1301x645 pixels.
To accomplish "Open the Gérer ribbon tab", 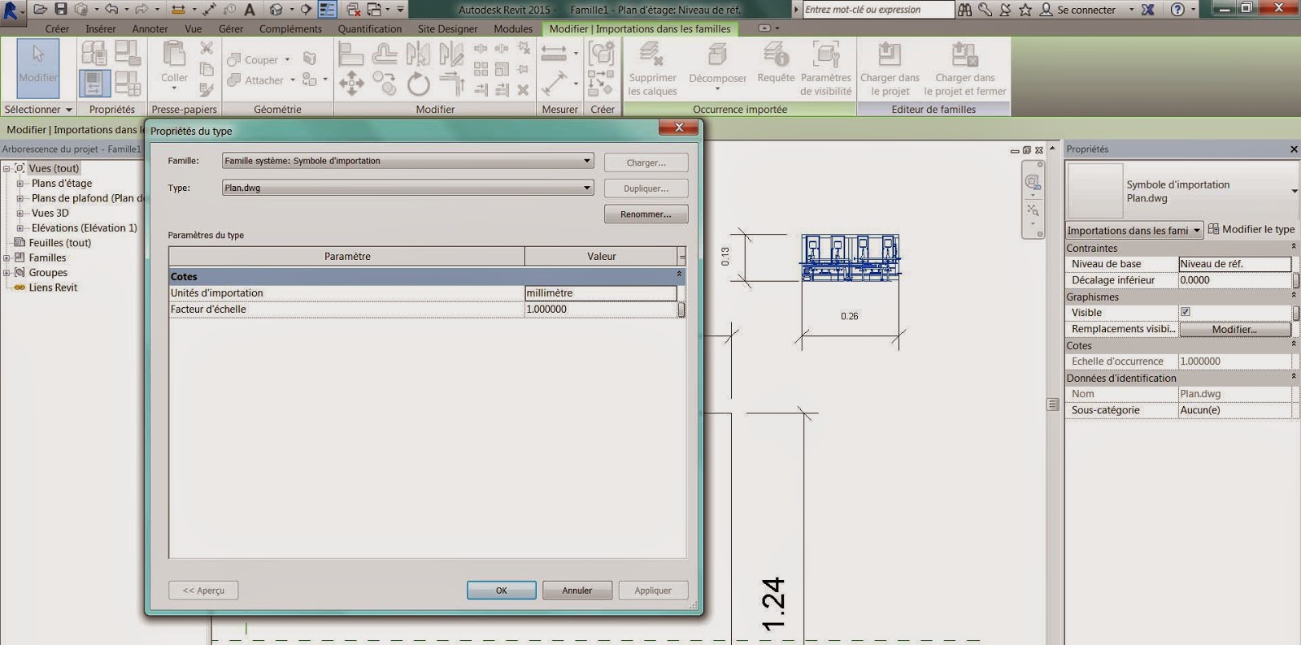I will [231, 28].
